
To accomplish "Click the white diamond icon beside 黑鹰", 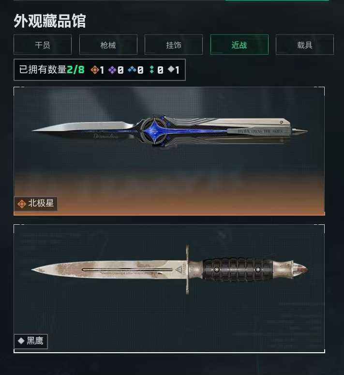I will (x=21, y=341).
